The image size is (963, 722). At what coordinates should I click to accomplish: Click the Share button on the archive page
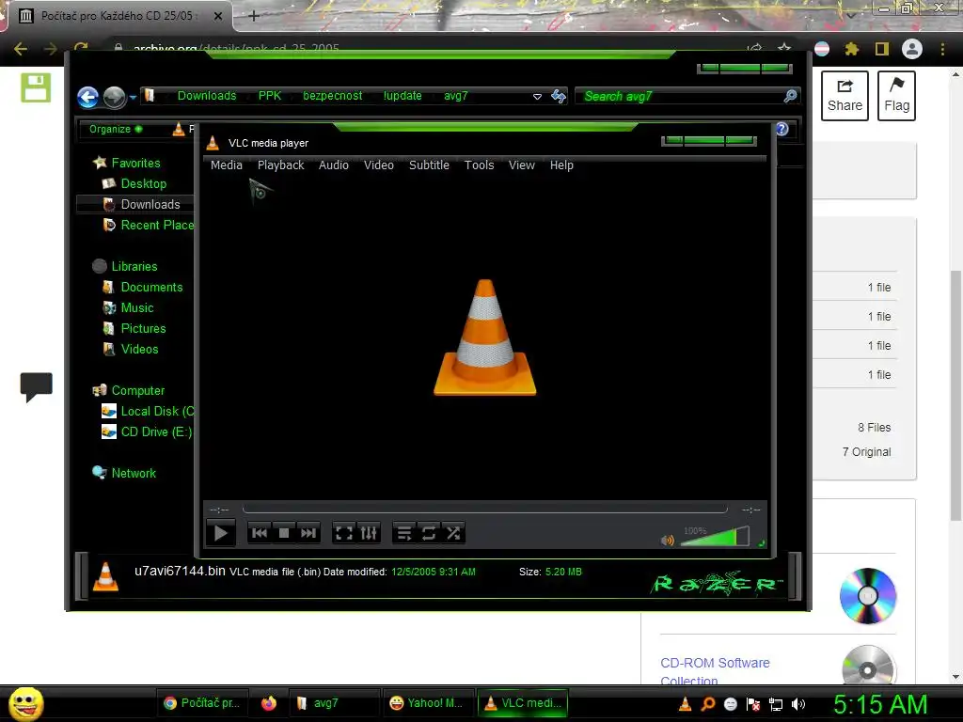pyautogui.click(x=845, y=96)
